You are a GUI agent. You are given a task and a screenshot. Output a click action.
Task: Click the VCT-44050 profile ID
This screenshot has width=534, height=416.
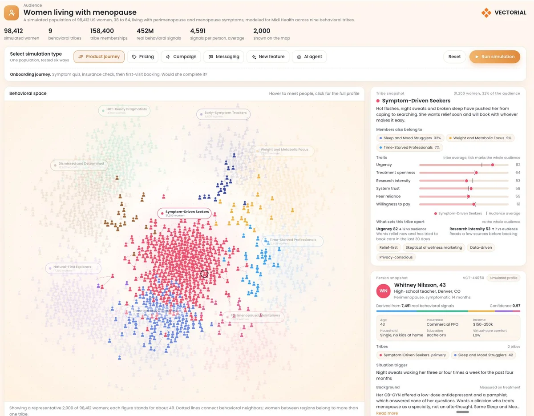(473, 278)
